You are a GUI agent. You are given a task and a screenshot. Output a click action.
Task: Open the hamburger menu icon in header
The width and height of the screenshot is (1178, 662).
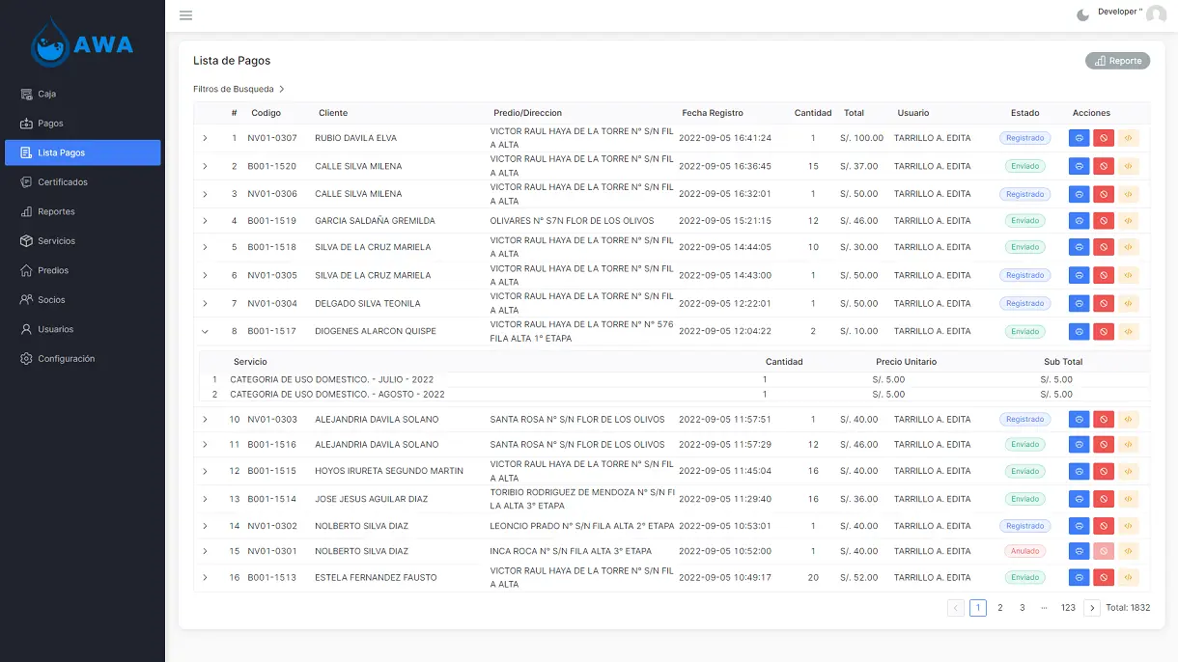coord(185,15)
